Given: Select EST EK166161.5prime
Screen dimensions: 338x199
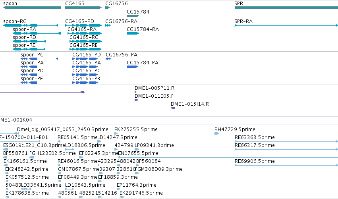Looking at the screenshot, I should click(x=25, y=161).
